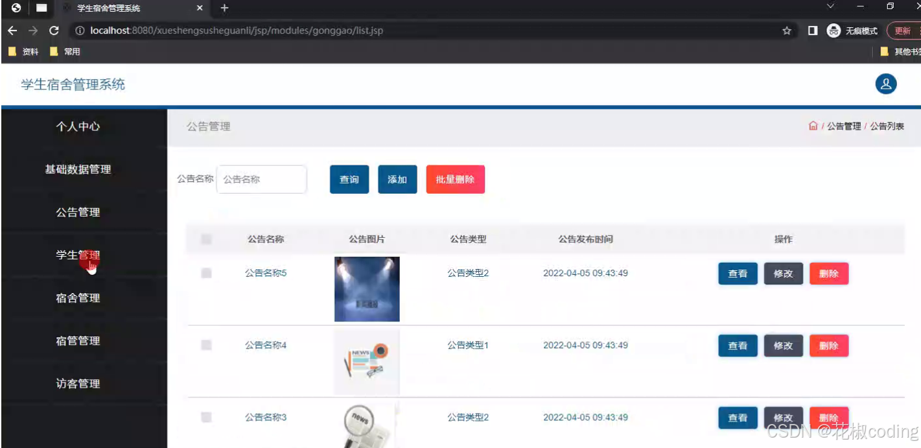Open 公告管理 in the sidebar
The width and height of the screenshot is (921, 448).
[78, 212]
